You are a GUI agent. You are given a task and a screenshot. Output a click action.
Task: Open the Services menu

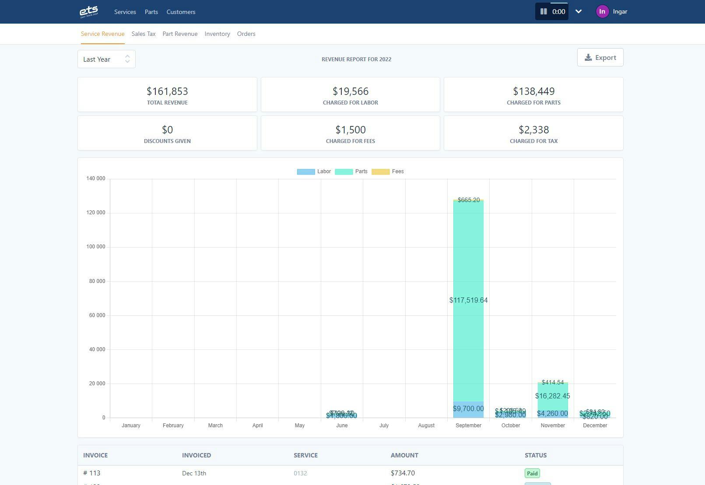pos(125,12)
